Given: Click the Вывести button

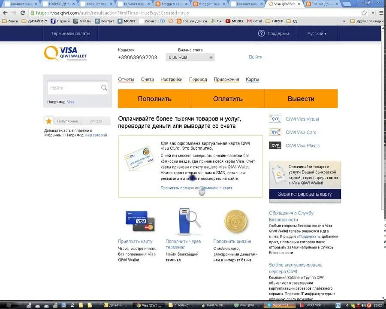Looking at the screenshot, I should pos(301,99).
